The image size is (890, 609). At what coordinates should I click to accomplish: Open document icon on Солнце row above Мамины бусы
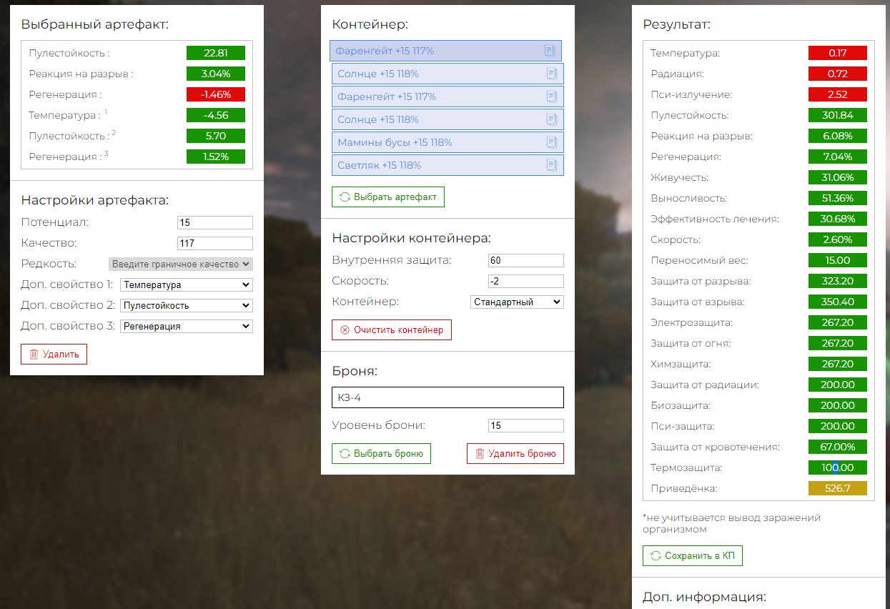(x=551, y=119)
